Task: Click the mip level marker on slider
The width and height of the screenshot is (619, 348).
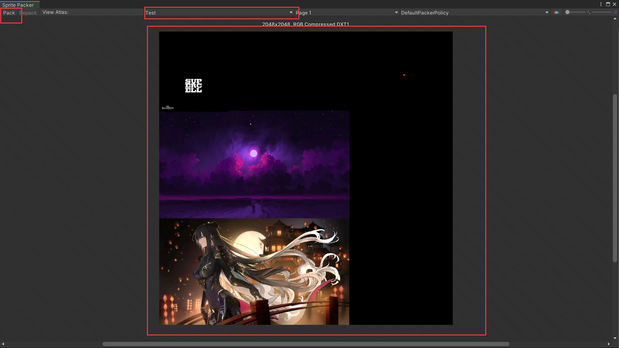Action: pos(588,12)
